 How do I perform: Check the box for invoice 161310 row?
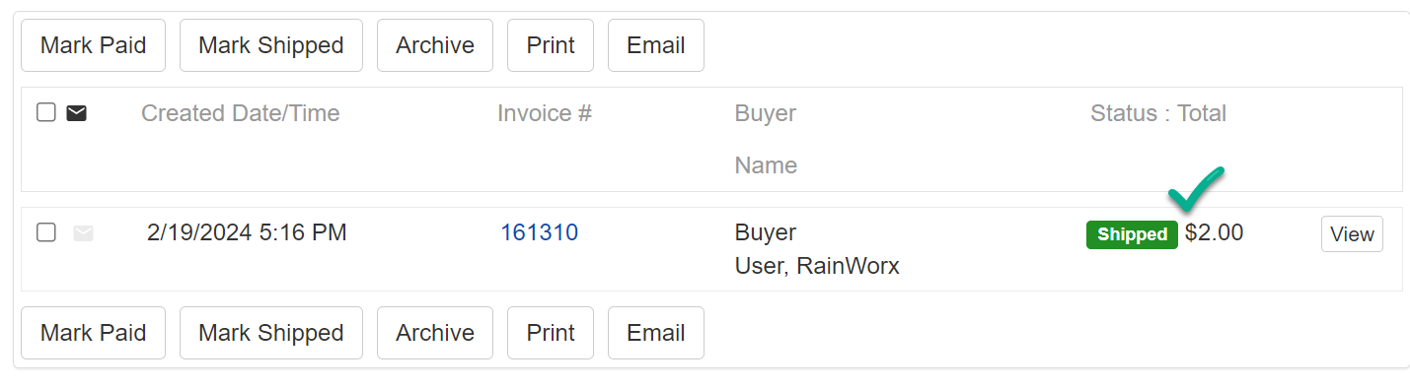coord(45,232)
